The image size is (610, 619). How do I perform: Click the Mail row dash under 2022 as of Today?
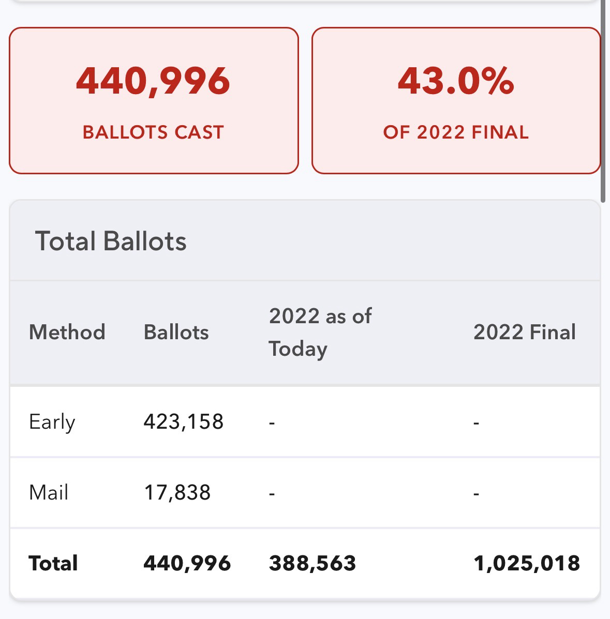pos(272,493)
